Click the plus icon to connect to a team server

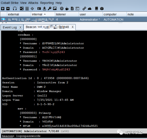[x=3, y=9]
